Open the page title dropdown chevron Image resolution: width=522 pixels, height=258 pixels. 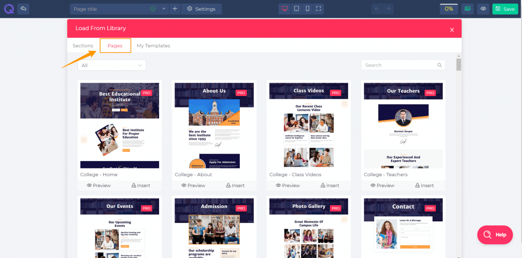(164, 9)
